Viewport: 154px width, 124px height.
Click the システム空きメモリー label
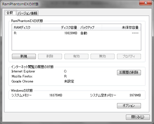tap(103, 95)
